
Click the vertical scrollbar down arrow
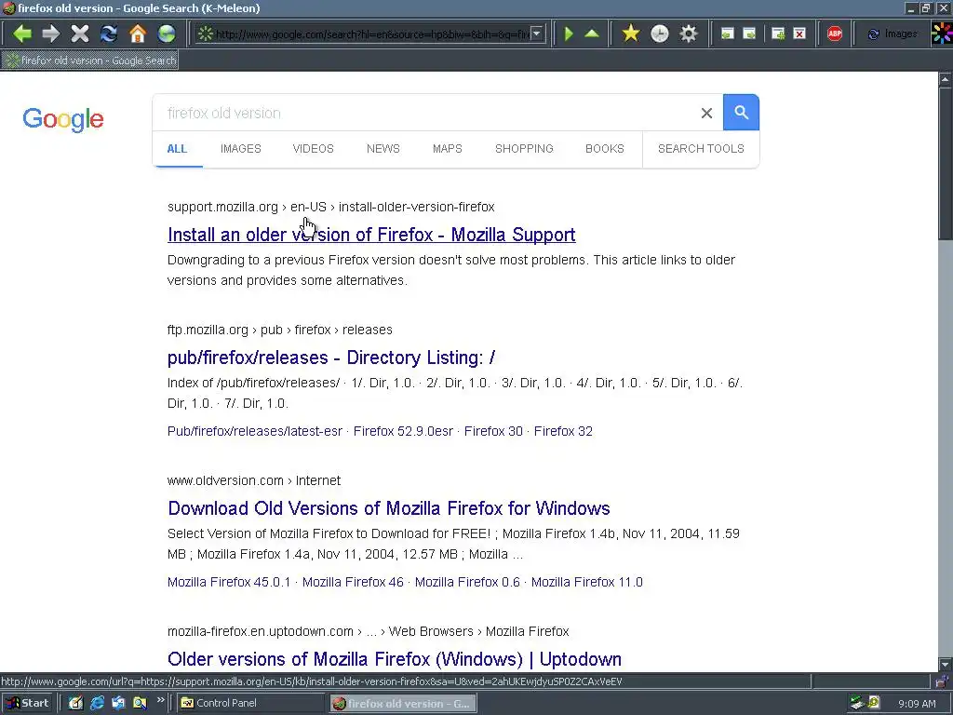click(x=946, y=665)
